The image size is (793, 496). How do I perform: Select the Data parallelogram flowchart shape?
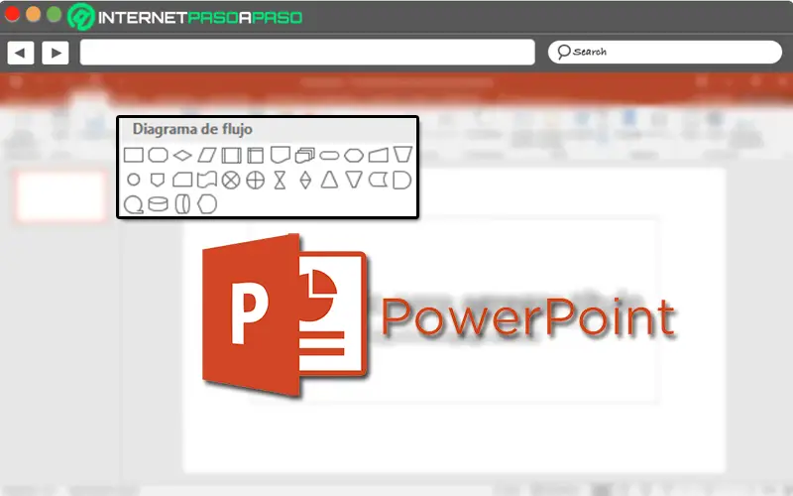[x=207, y=155]
